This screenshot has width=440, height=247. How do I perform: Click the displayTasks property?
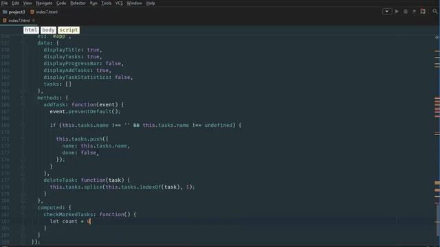point(62,56)
